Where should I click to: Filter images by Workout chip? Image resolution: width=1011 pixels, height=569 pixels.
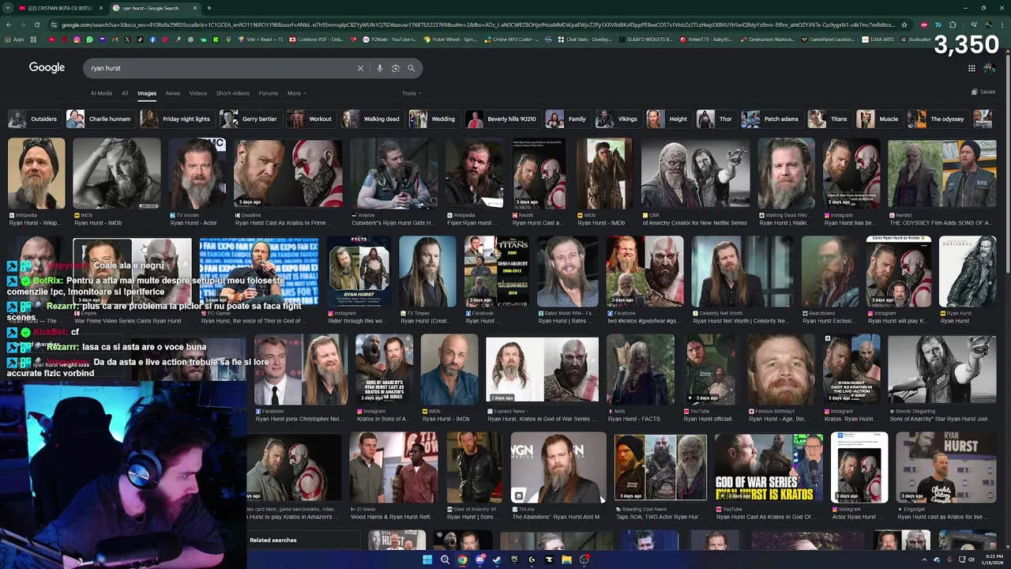[x=310, y=119]
